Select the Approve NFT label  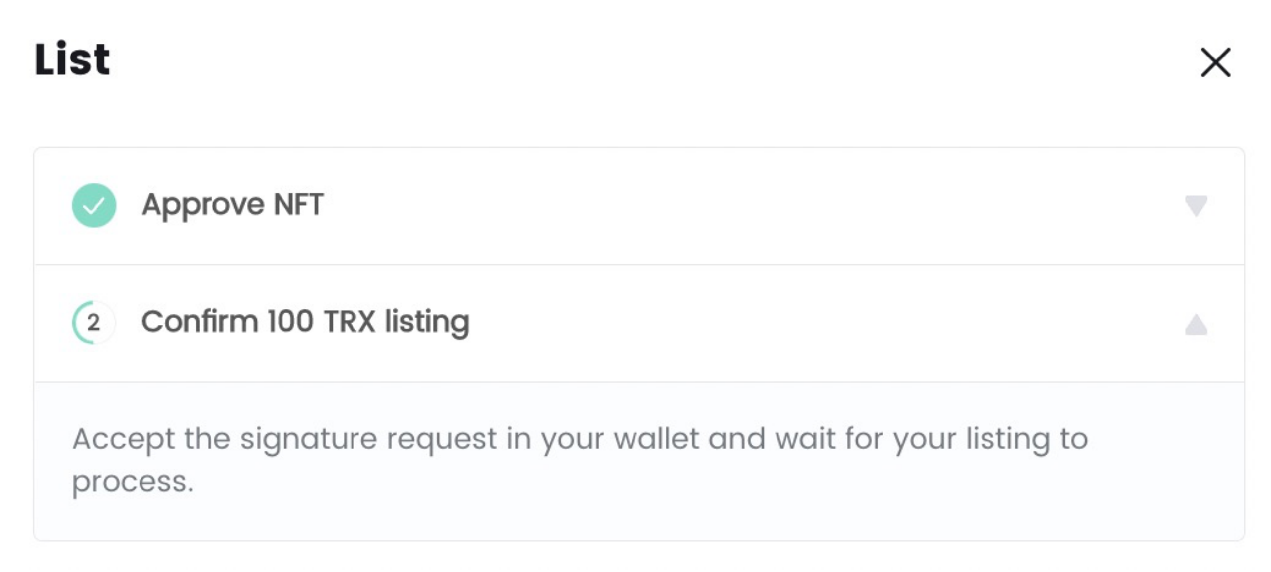click(233, 205)
